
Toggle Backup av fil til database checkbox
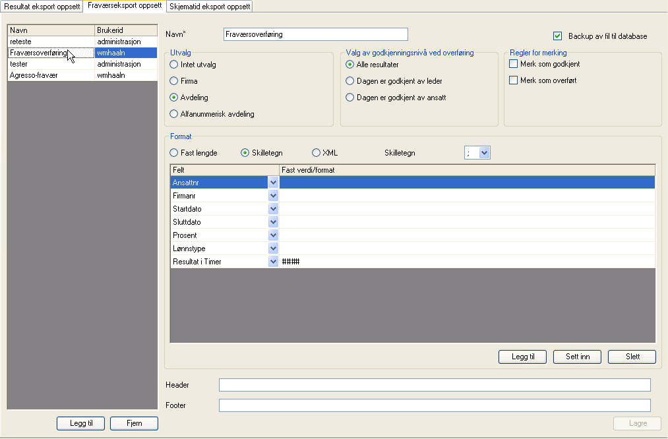coord(557,36)
